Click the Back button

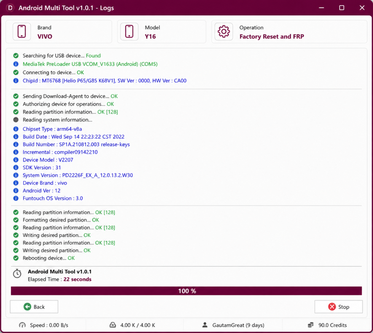[x=34, y=307]
